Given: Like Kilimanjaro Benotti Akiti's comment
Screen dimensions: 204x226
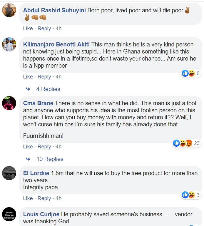Looking at the screenshot, I should 28,77.
